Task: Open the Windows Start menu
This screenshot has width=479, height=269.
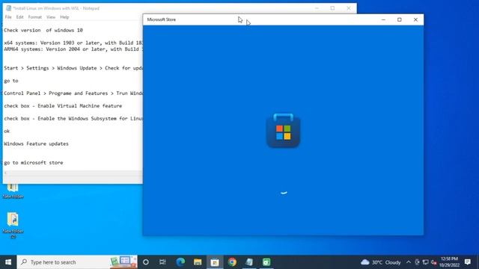Action: [8, 262]
